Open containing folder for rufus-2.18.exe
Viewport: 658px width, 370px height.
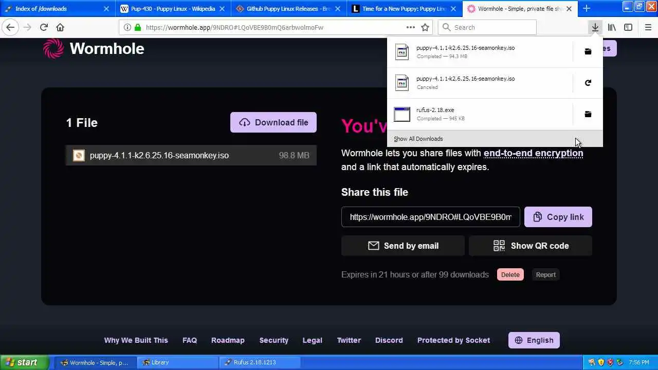588,114
